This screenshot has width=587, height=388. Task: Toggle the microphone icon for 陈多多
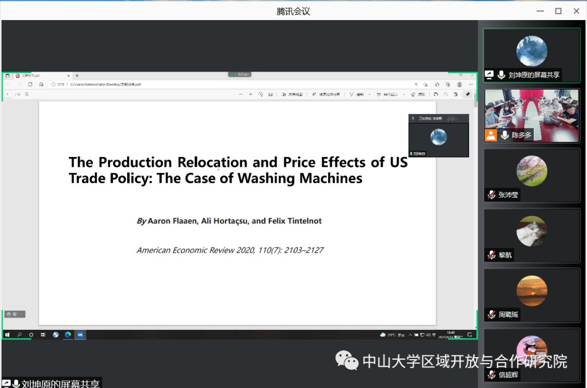tap(505, 135)
